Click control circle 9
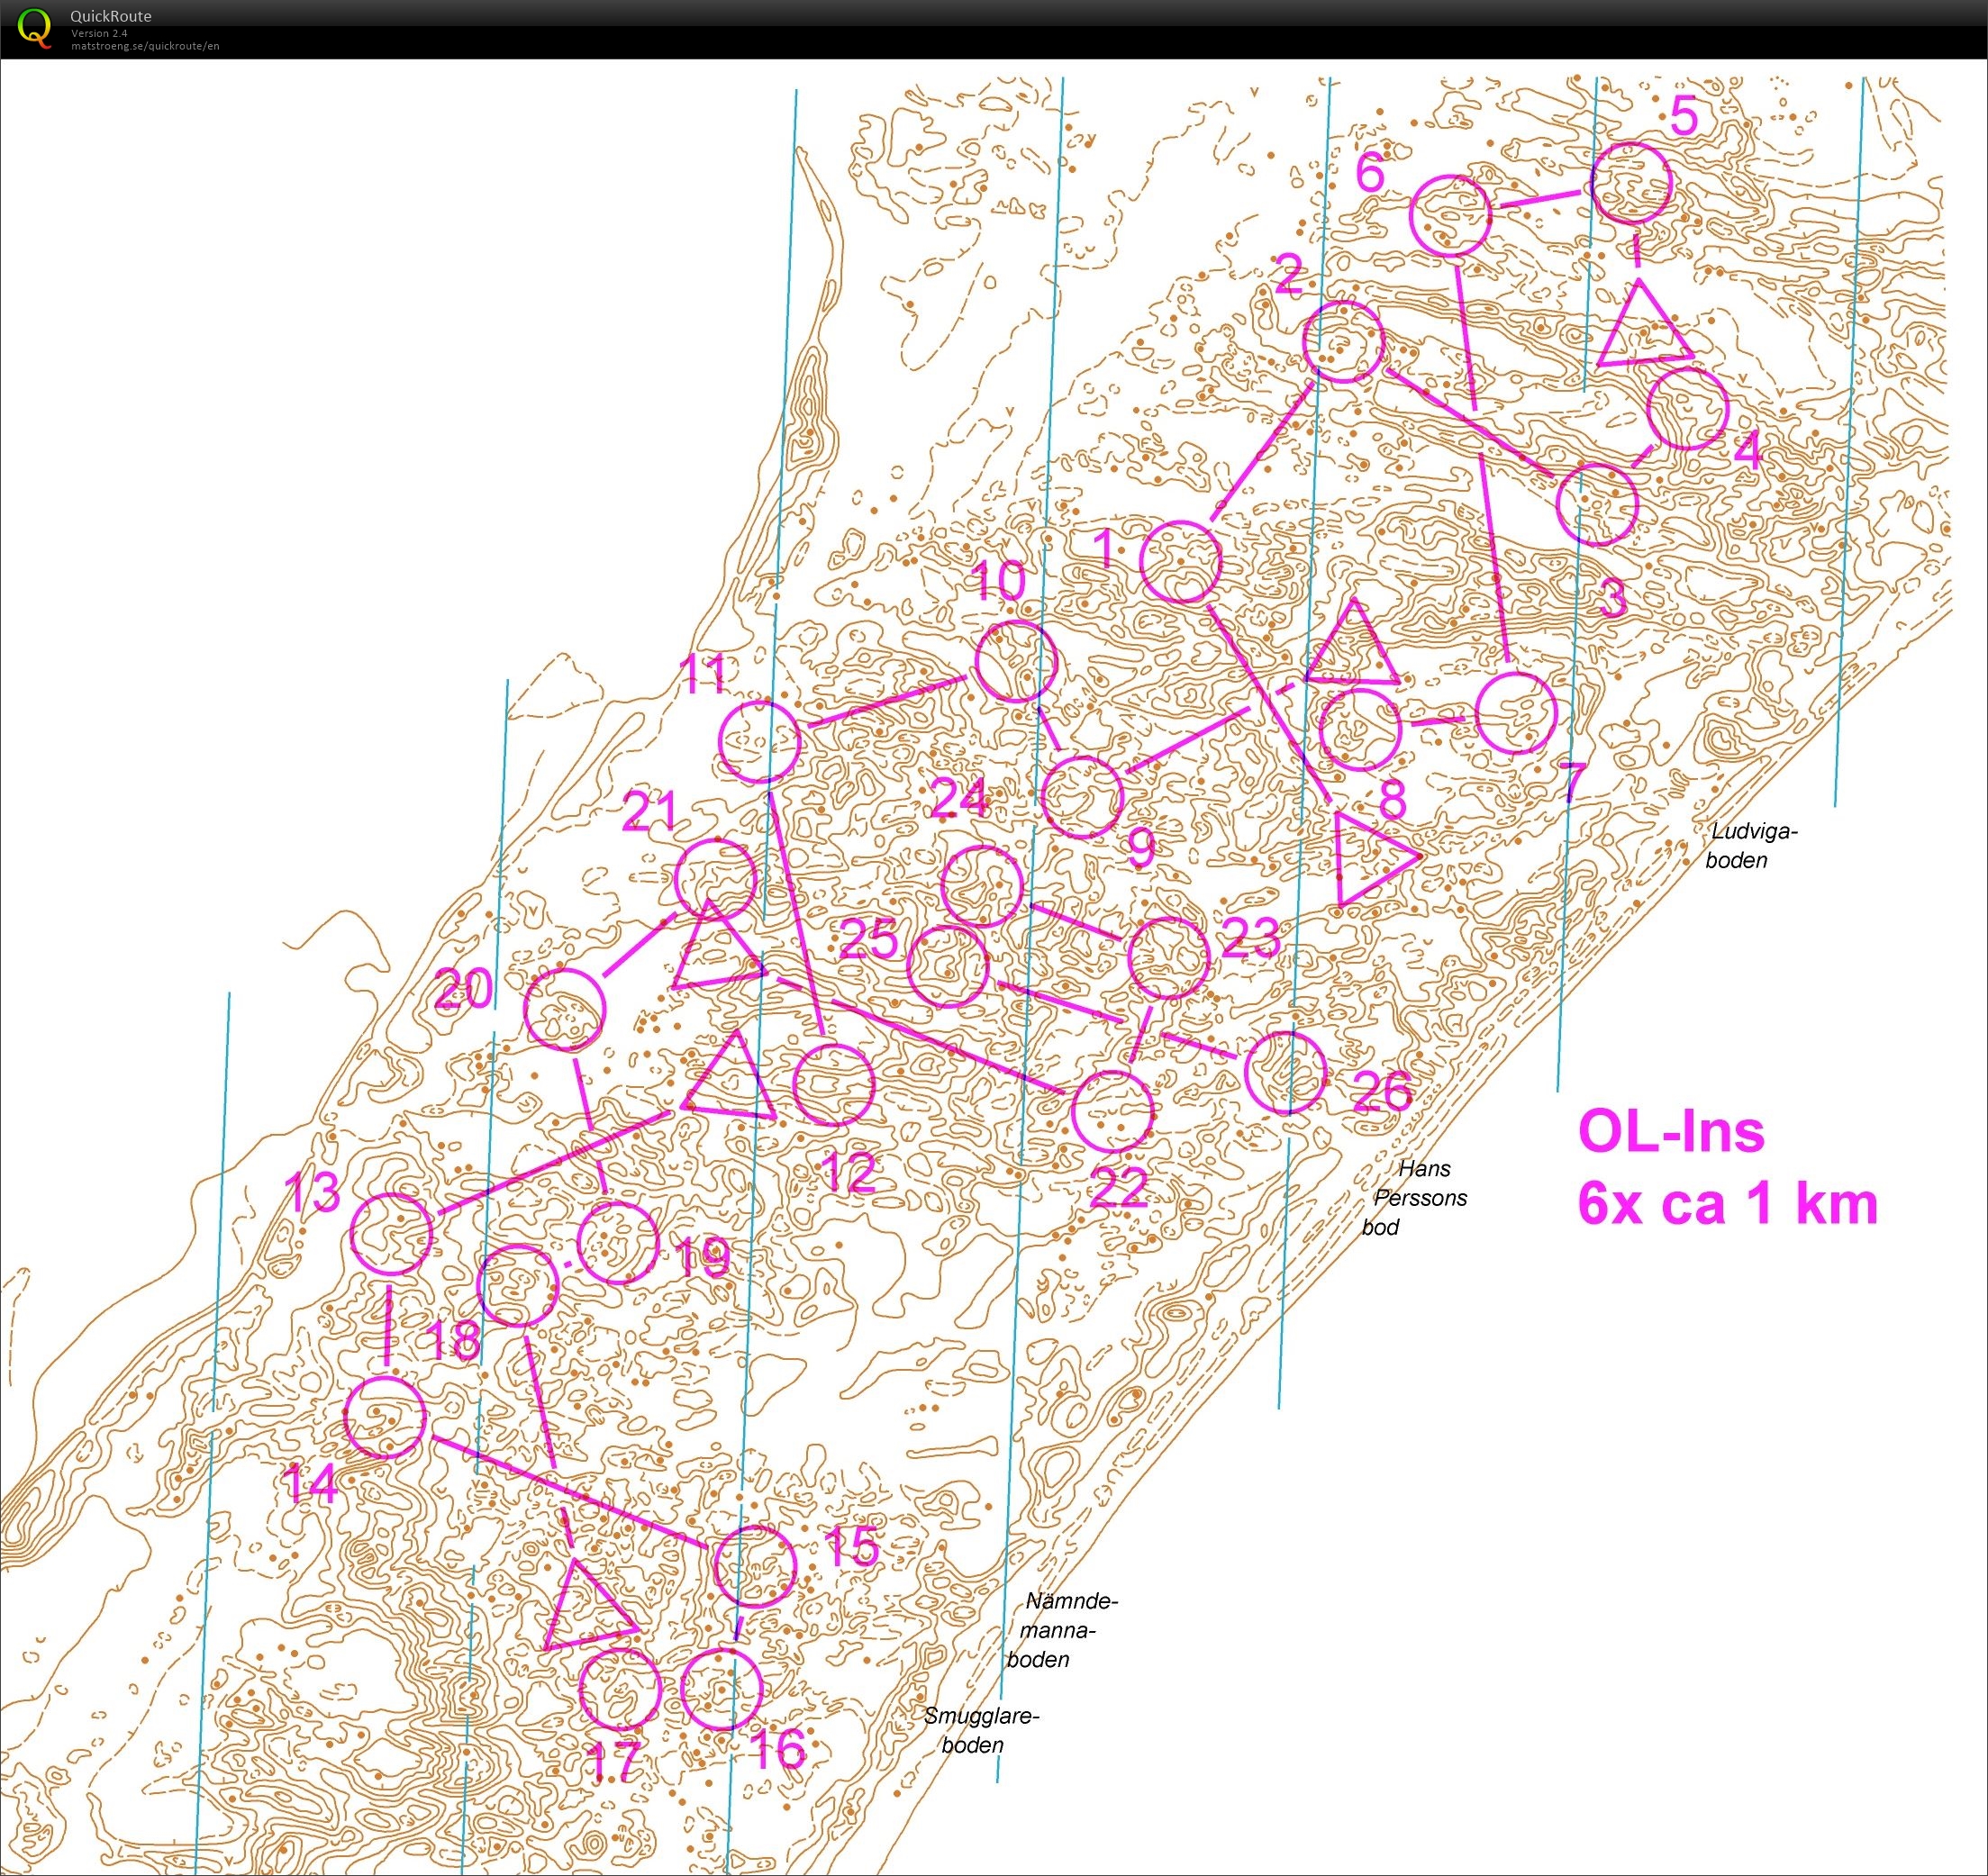 pyautogui.click(x=1082, y=797)
